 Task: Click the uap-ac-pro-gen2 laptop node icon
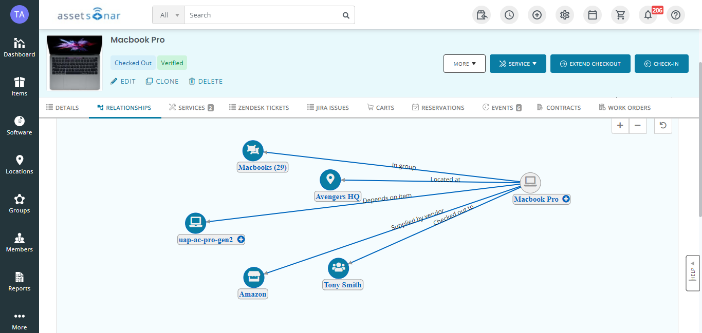(x=195, y=223)
